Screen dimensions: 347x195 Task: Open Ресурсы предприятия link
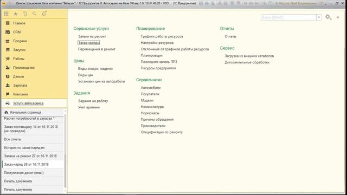158,68
